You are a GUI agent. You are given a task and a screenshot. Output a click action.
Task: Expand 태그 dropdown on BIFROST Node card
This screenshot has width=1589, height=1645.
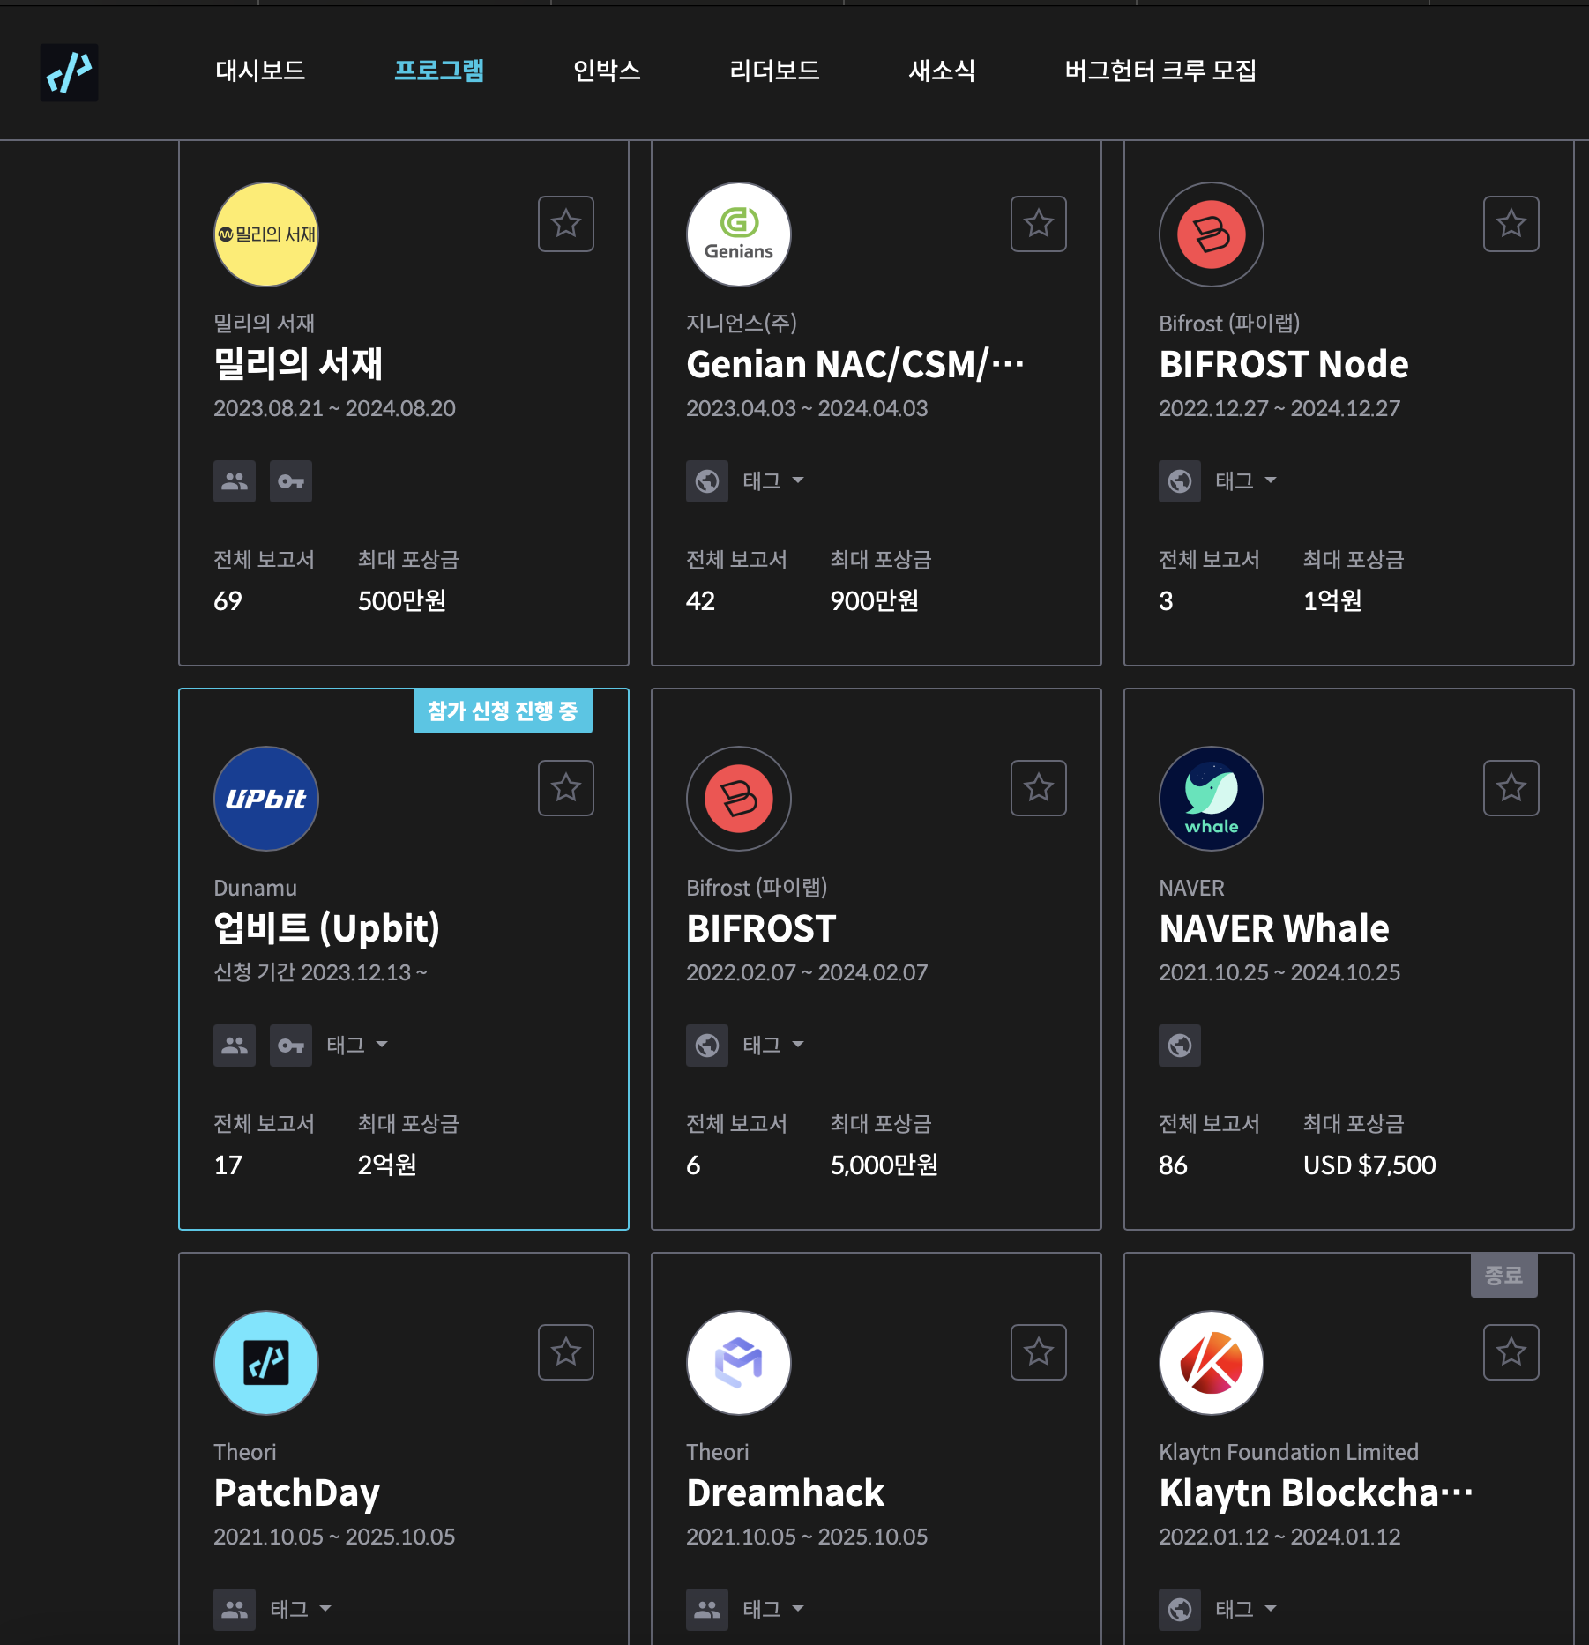point(1246,481)
